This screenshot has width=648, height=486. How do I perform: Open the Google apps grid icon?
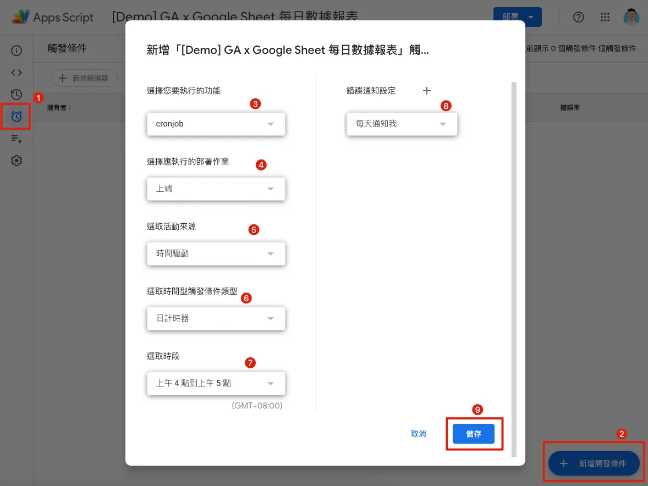point(605,17)
